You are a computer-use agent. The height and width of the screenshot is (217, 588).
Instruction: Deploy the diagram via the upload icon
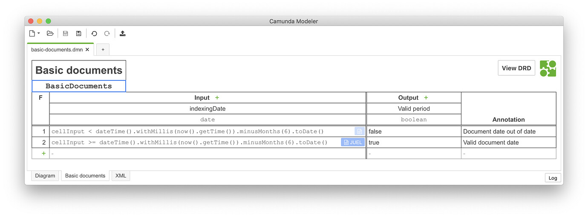[x=123, y=33]
